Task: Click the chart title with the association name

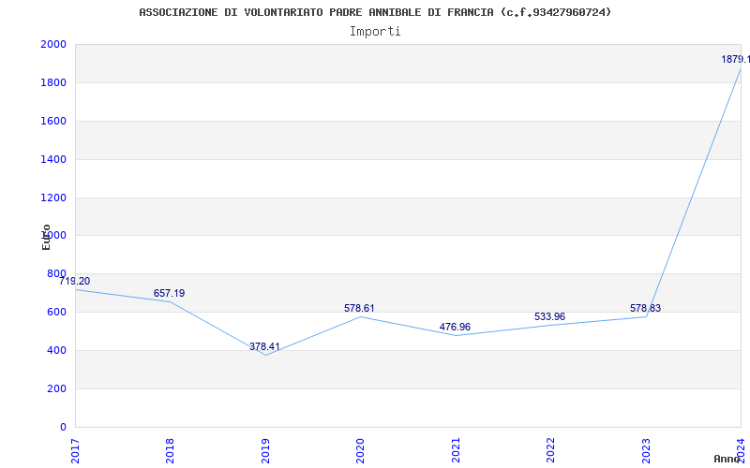Action: 375,12
